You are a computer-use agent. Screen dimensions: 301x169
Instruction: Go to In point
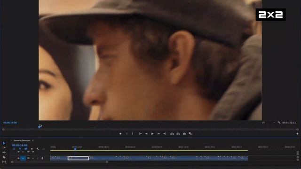pos(140,134)
